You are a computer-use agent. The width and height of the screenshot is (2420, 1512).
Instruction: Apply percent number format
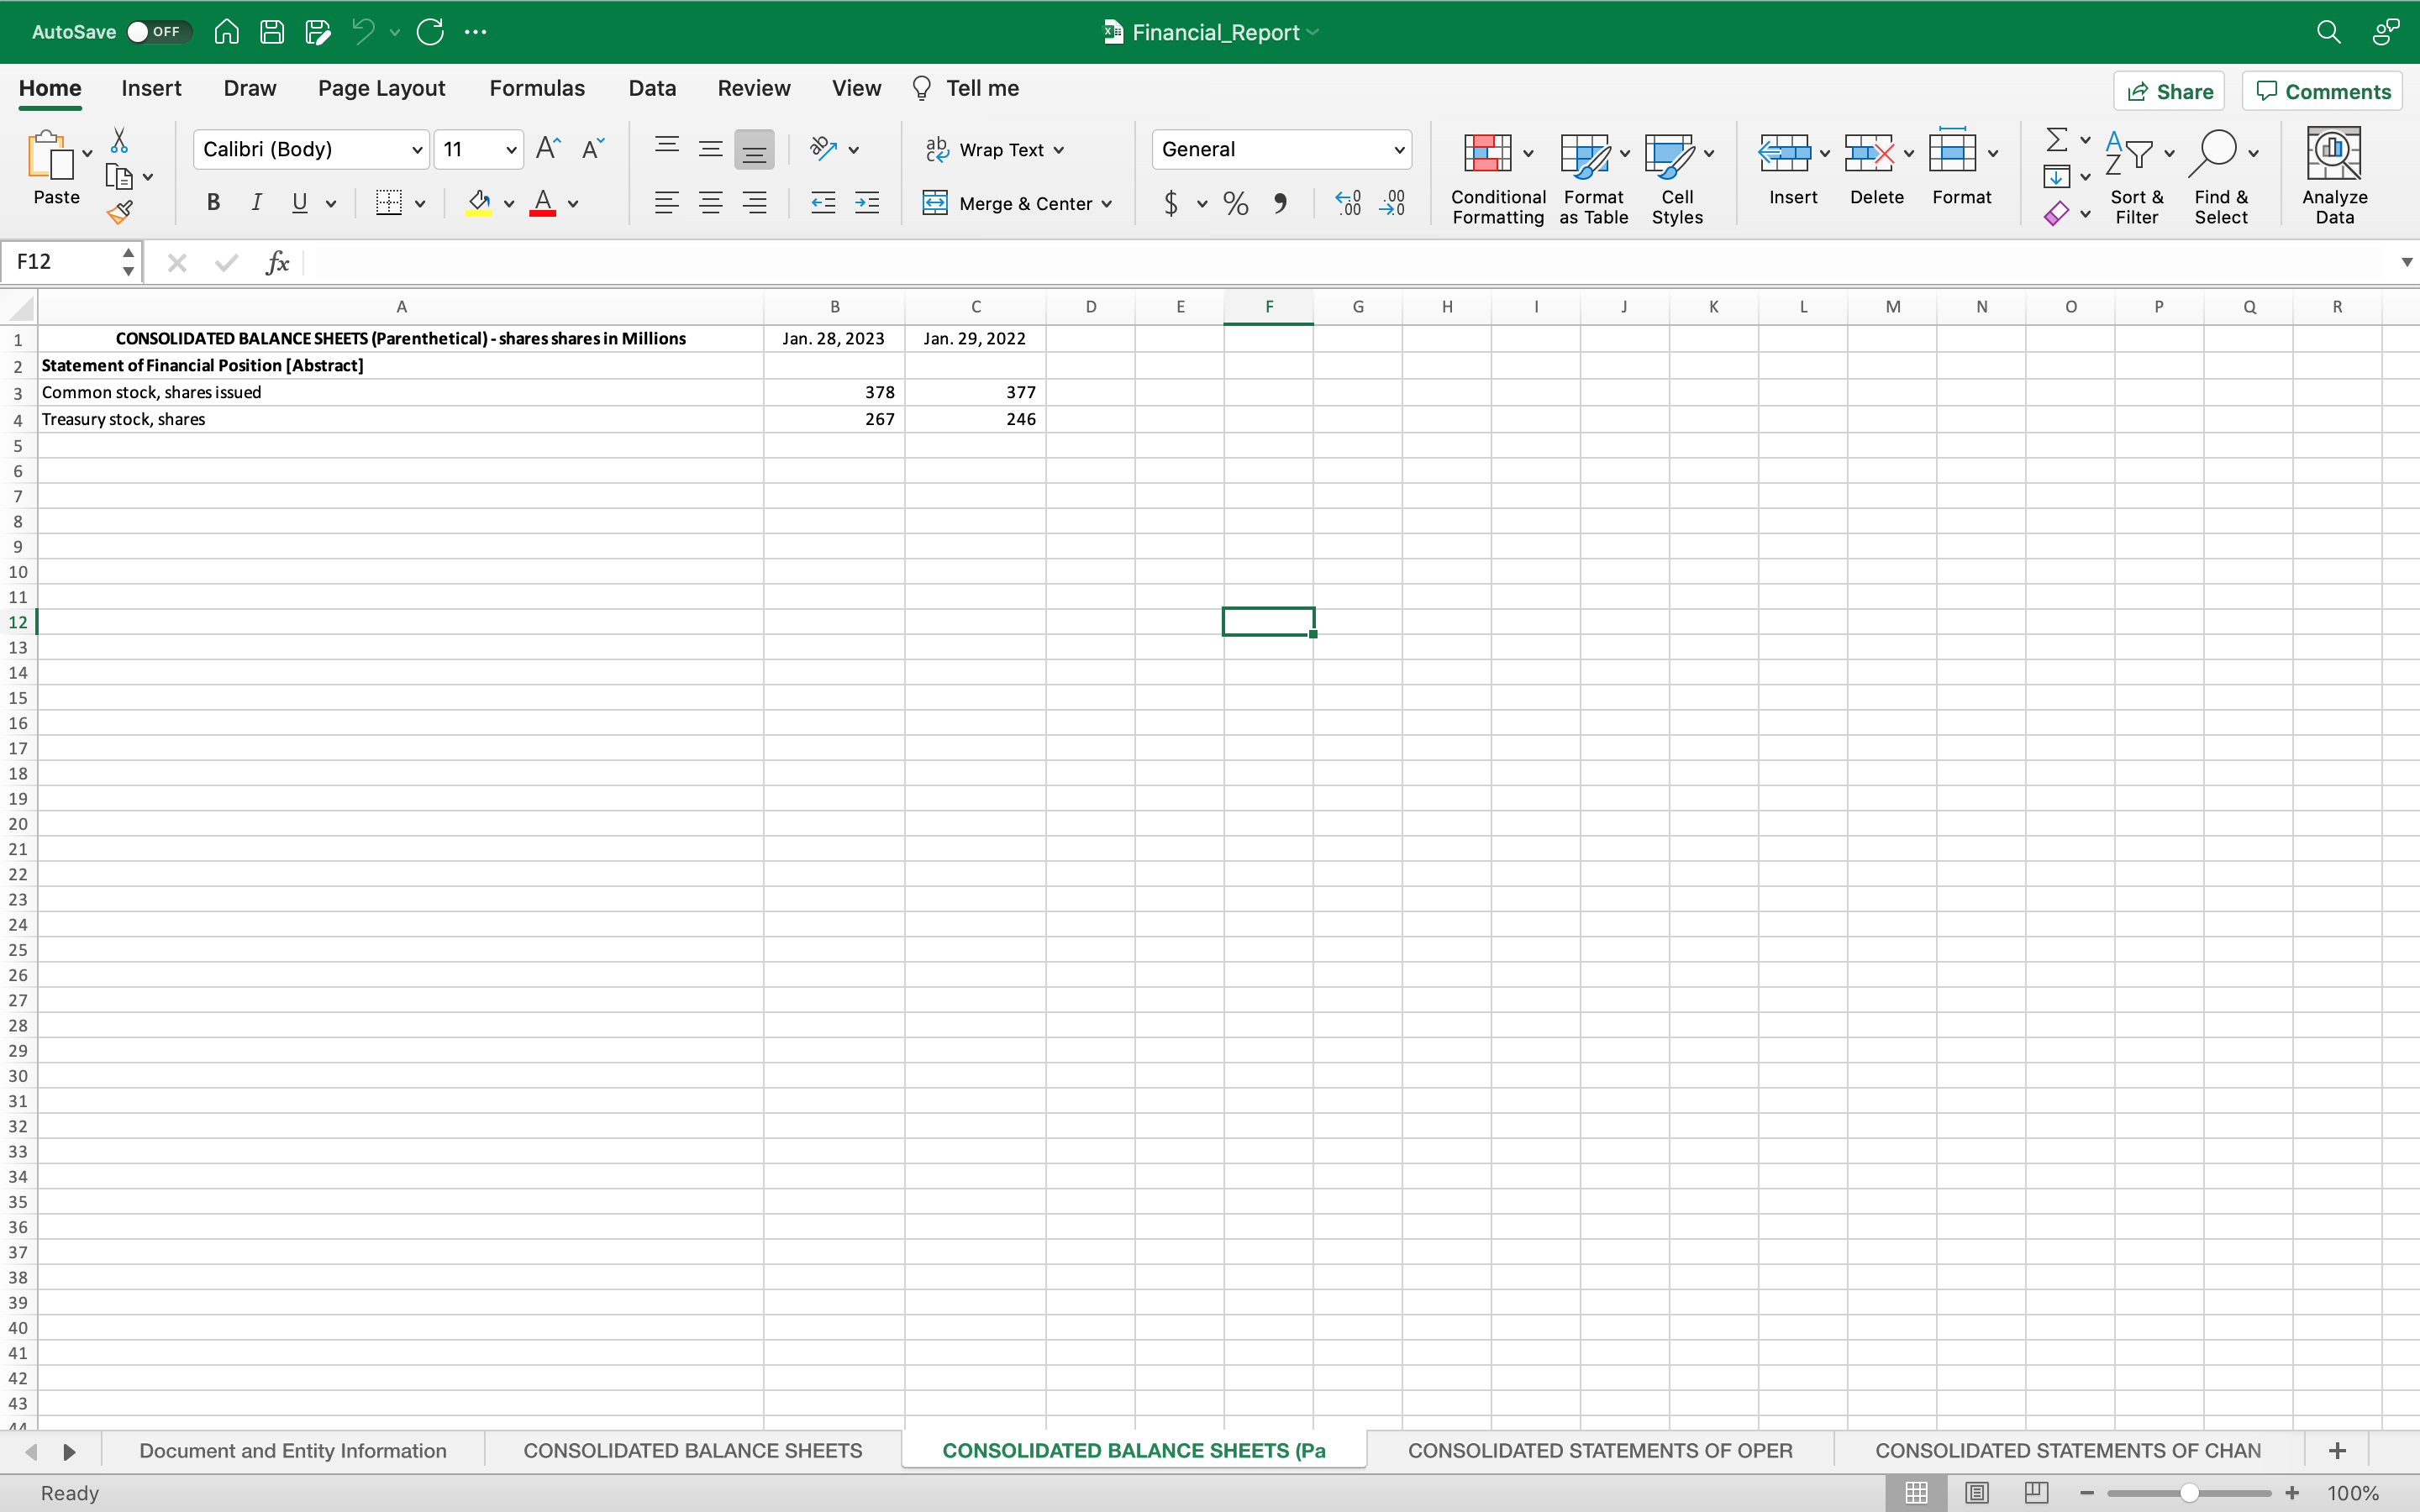click(x=1235, y=203)
